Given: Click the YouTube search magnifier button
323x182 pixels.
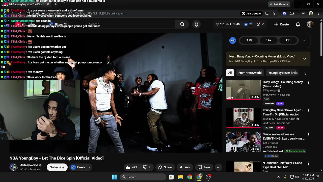Looking at the screenshot, I should pyautogui.click(x=182, y=24).
